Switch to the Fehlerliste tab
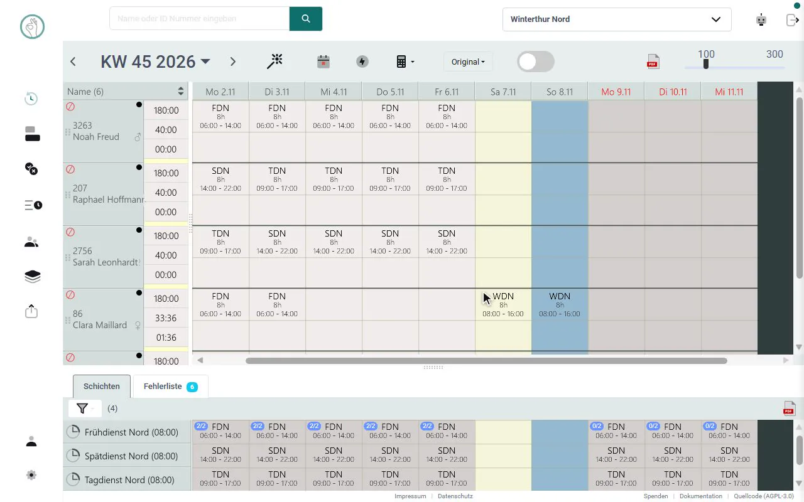 (170, 387)
